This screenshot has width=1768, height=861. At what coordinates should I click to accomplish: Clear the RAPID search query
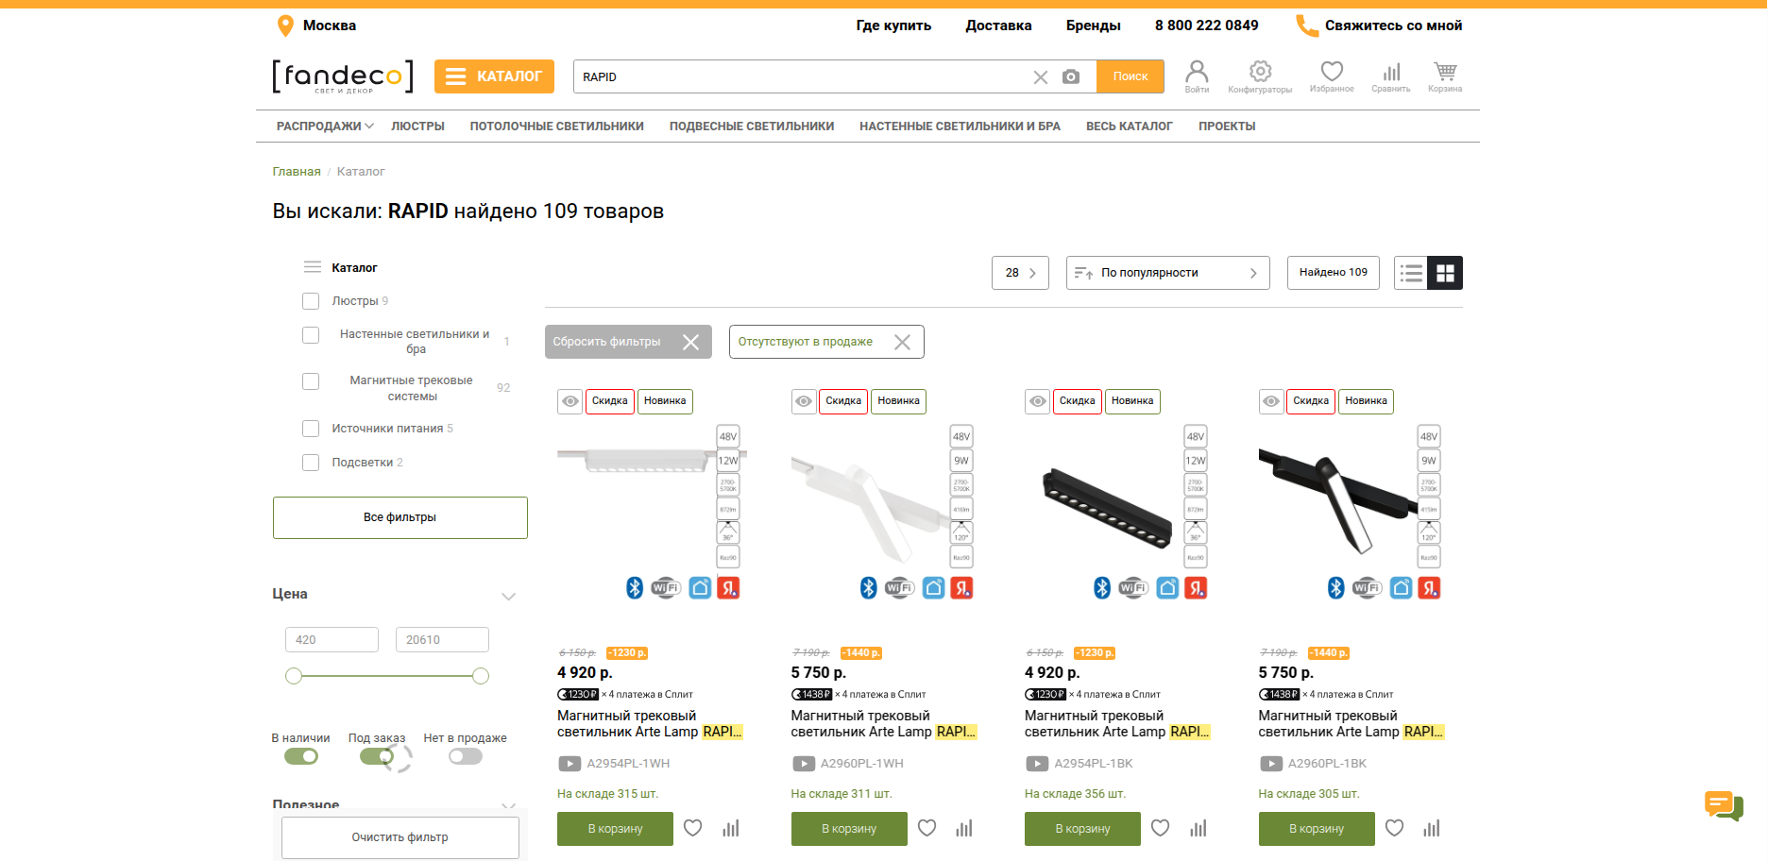click(x=1041, y=77)
